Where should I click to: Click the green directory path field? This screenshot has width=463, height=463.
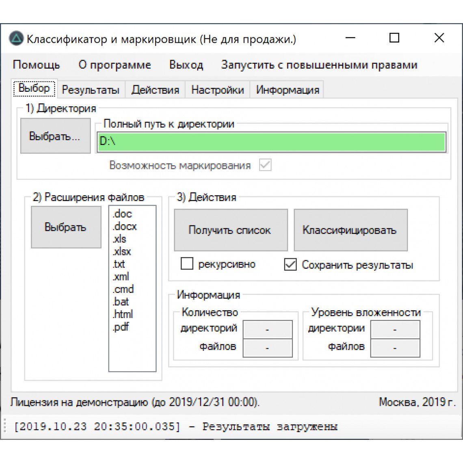271,142
